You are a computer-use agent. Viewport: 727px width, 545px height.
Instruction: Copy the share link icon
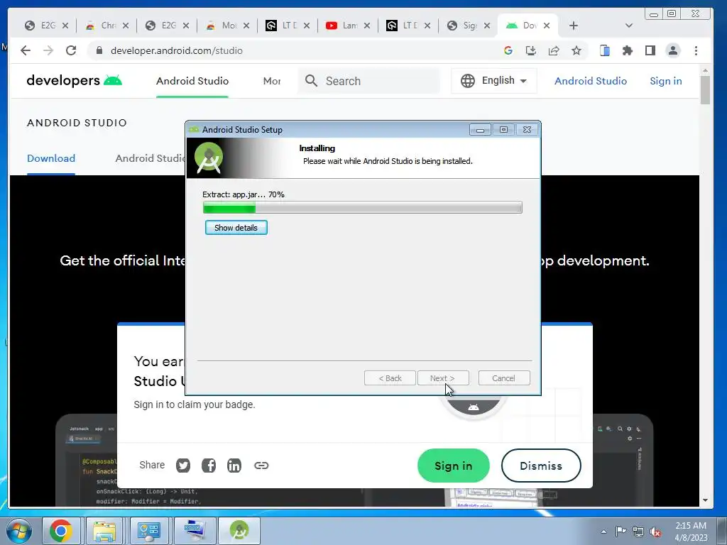(261, 466)
